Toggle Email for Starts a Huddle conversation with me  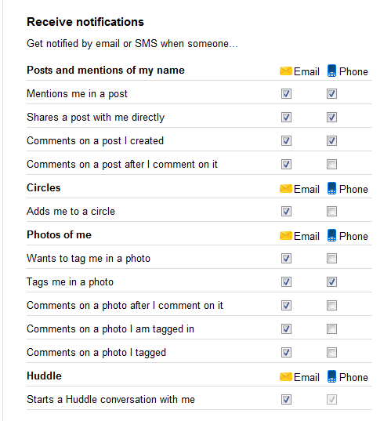[x=286, y=400]
